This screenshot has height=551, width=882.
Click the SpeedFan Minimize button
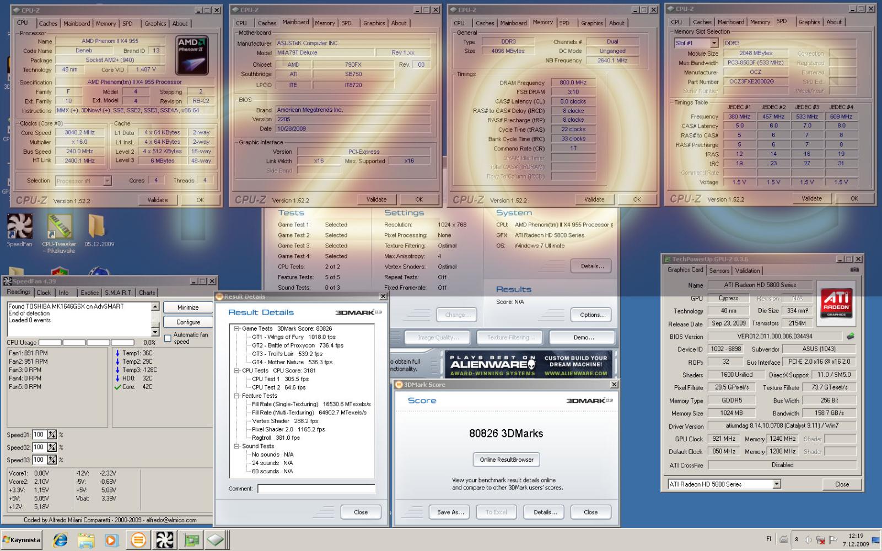click(x=188, y=307)
